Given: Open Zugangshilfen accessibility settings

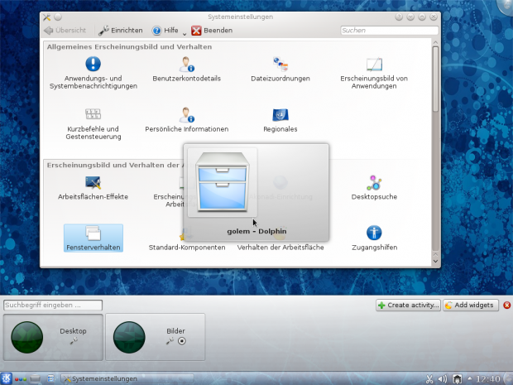Looking at the screenshot, I should 374,233.
